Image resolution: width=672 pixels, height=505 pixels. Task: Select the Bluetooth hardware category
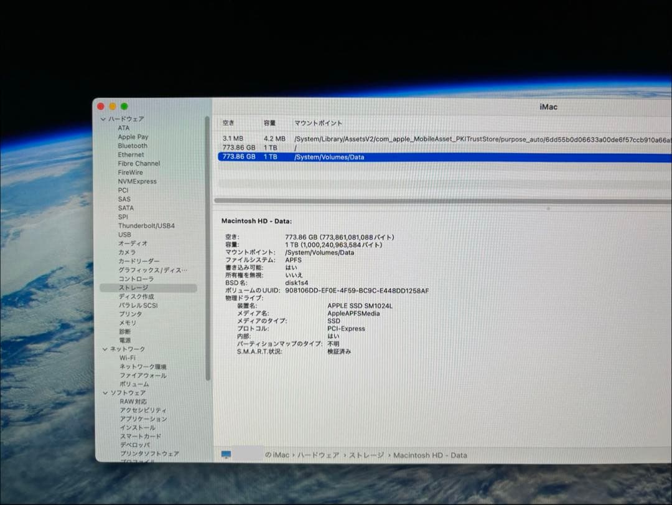click(x=131, y=145)
